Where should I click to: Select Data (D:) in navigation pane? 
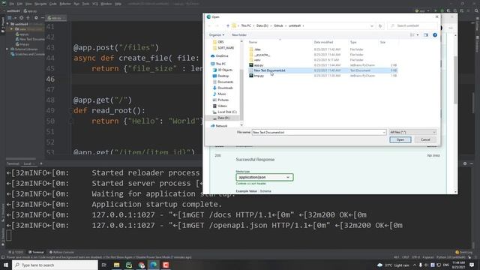pos(223,118)
